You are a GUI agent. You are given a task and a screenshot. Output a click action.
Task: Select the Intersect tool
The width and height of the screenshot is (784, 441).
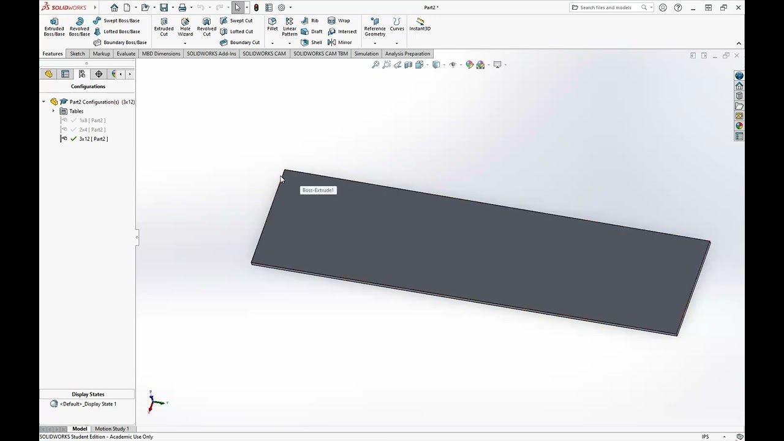click(x=342, y=31)
